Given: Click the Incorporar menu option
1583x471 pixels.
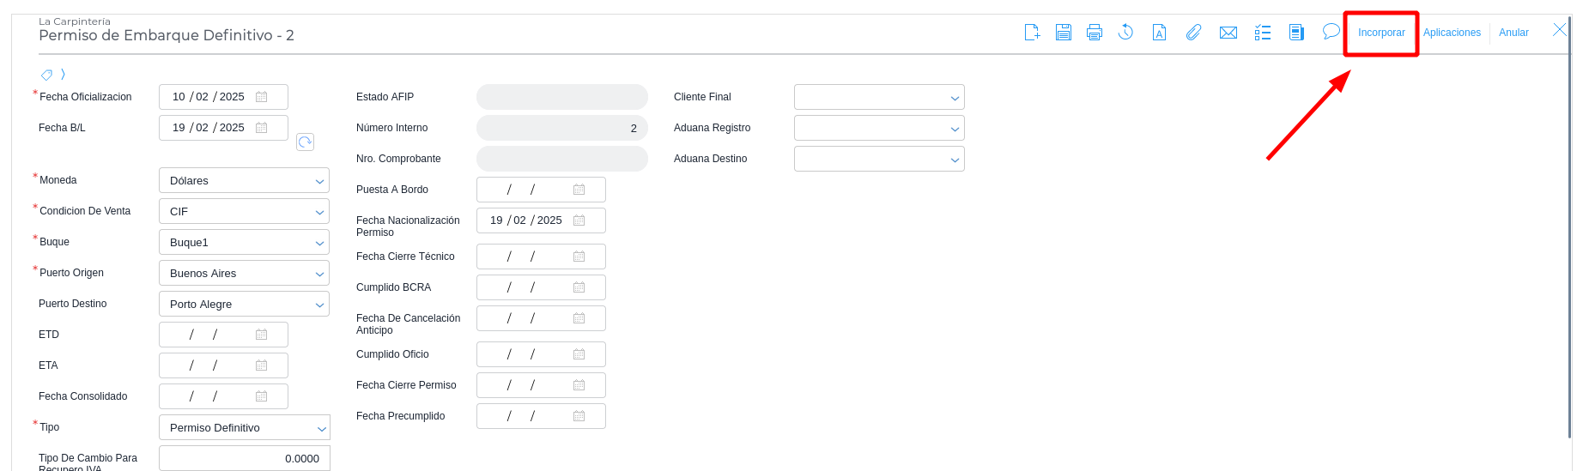Looking at the screenshot, I should click(1381, 33).
